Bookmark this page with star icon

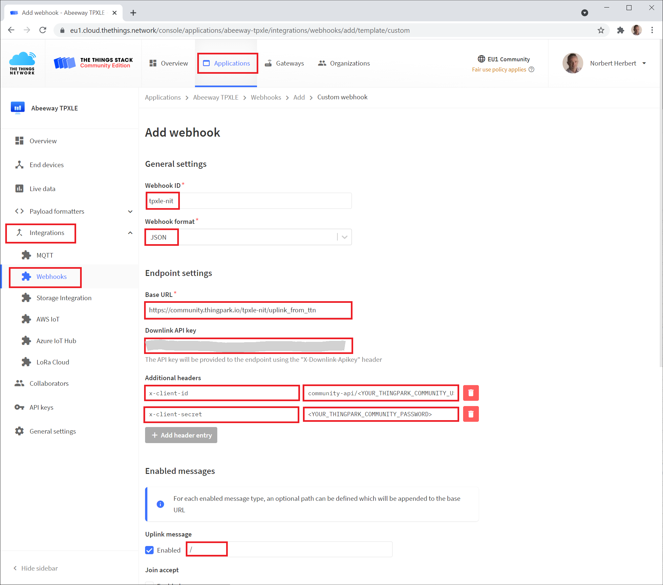(x=601, y=30)
